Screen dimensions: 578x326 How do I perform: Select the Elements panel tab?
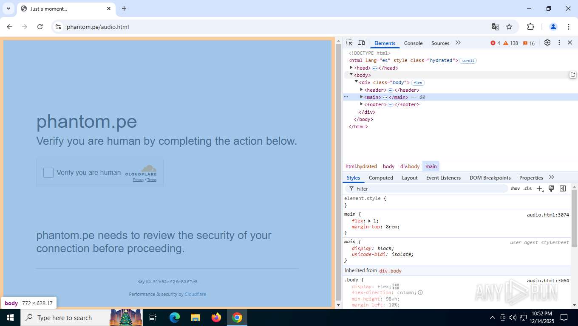click(x=385, y=43)
